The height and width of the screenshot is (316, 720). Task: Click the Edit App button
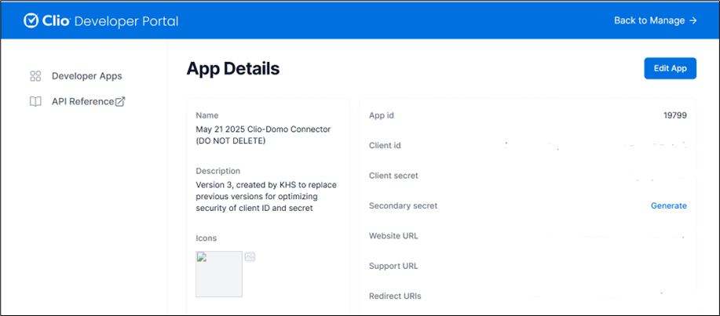pyautogui.click(x=670, y=68)
